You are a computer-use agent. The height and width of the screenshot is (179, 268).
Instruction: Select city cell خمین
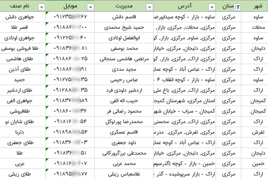254,163
